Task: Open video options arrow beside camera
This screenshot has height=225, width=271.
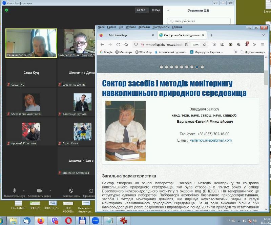Action: click(x=50, y=190)
